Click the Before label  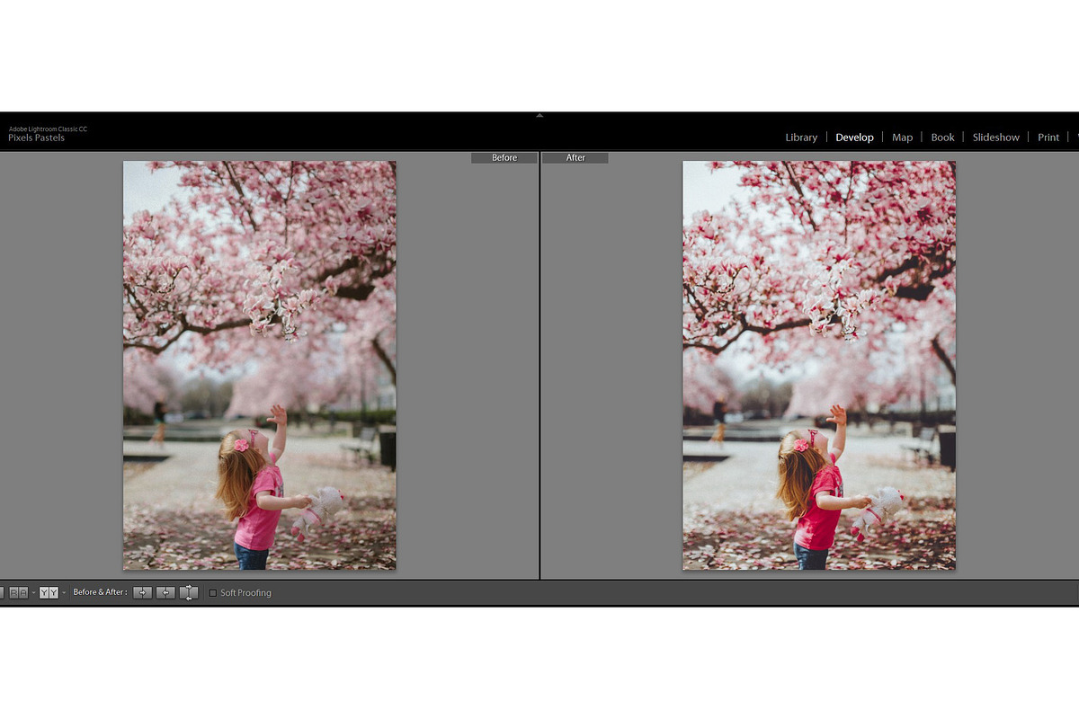point(504,157)
